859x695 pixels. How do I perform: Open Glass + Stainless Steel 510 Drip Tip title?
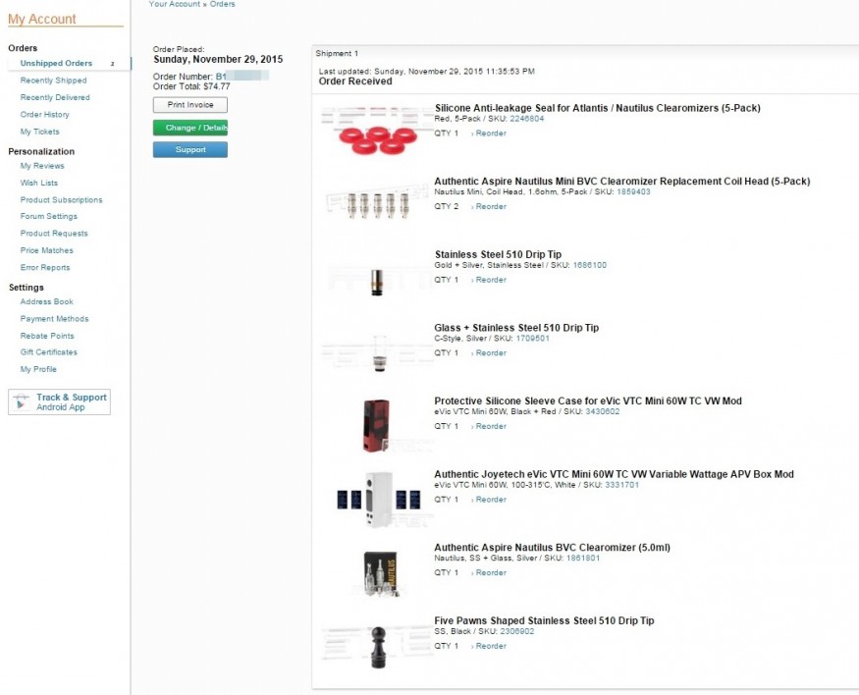[516, 328]
